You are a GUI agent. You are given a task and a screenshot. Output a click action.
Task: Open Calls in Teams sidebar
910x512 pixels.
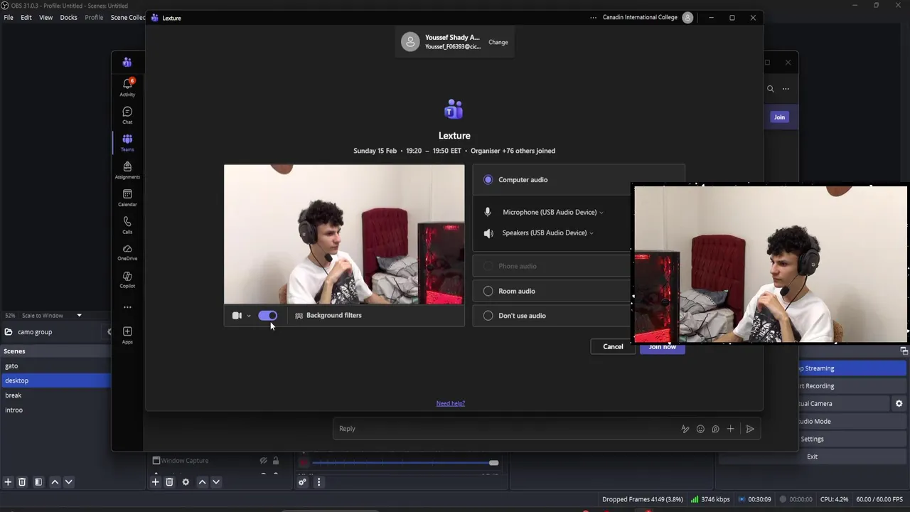point(127,225)
